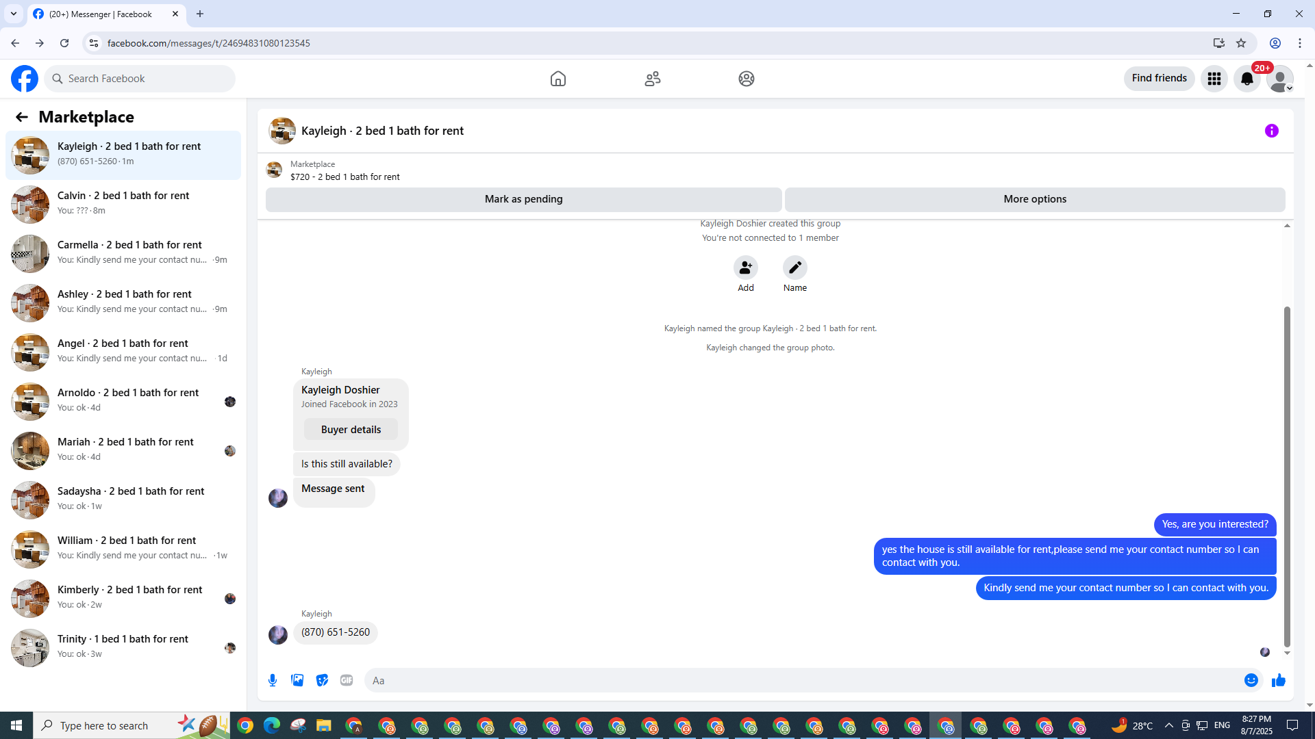Close the Messenger Facebook tab
This screenshot has width=1315, height=739.
click(x=175, y=14)
